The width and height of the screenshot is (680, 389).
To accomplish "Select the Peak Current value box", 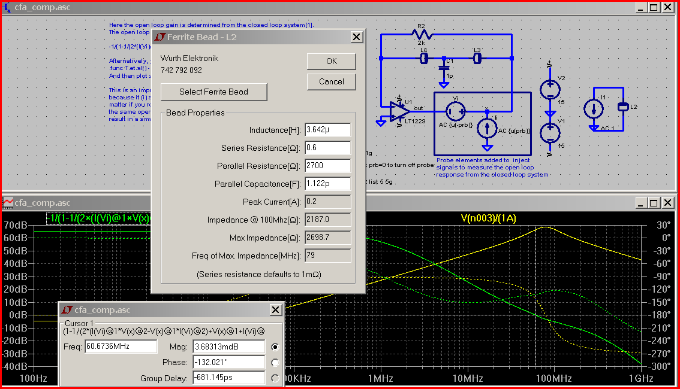I will [327, 201].
